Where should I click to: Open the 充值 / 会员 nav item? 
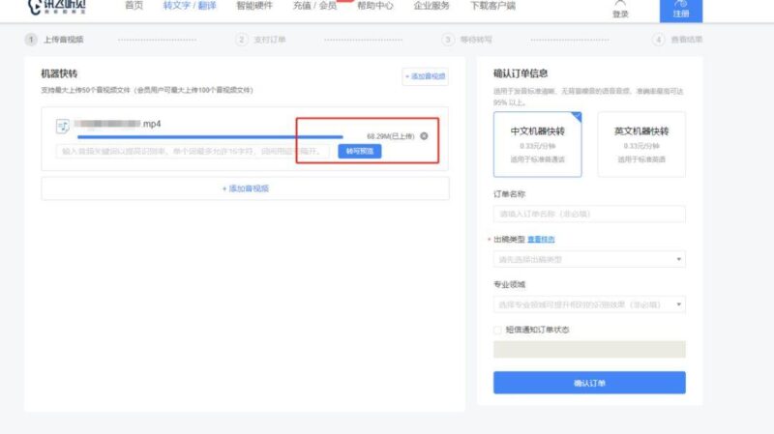click(314, 6)
